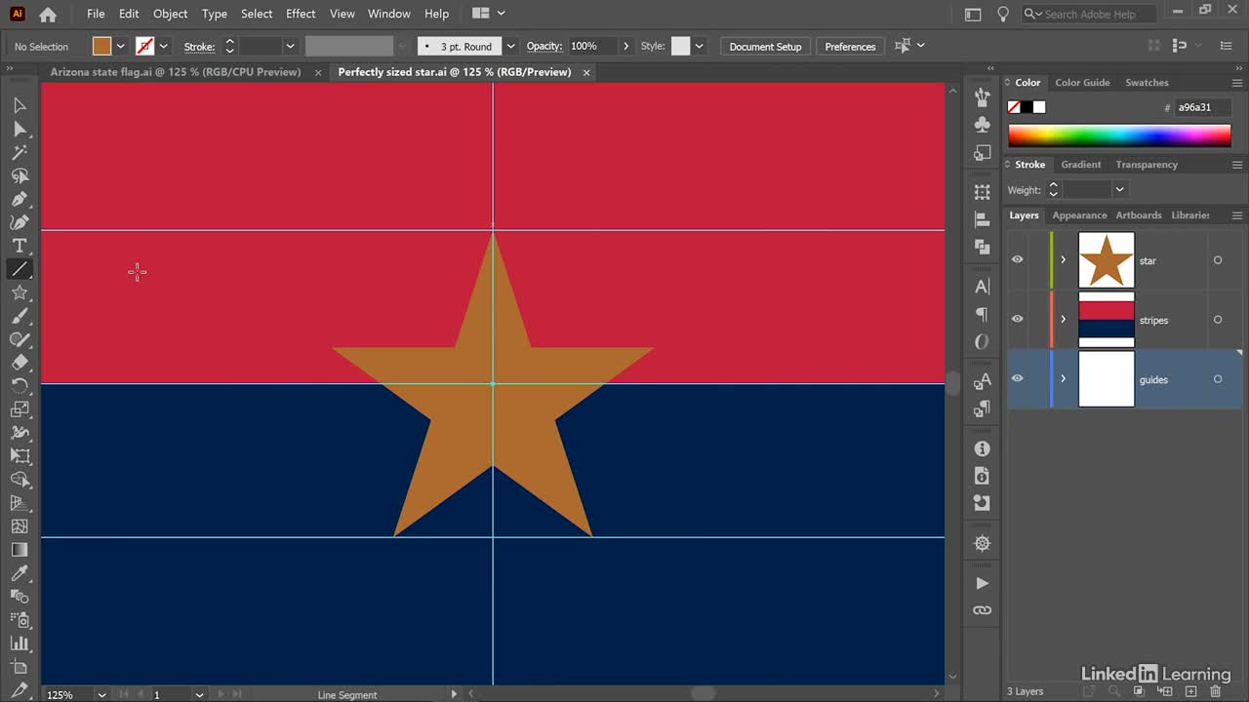Click the Preferences button
This screenshot has width=1249, height=702.
850,46
